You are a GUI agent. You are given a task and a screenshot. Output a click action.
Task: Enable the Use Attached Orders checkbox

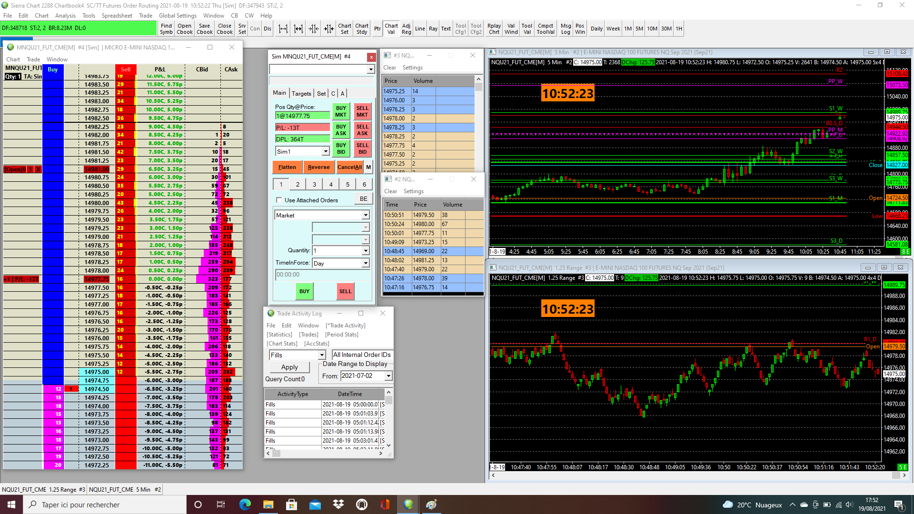coord(279,200)
